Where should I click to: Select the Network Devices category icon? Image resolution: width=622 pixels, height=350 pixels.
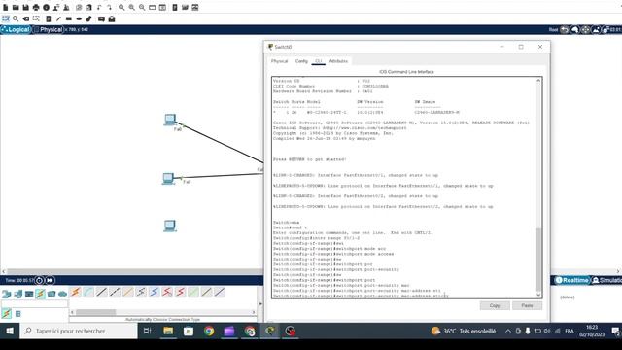[7, 294]
